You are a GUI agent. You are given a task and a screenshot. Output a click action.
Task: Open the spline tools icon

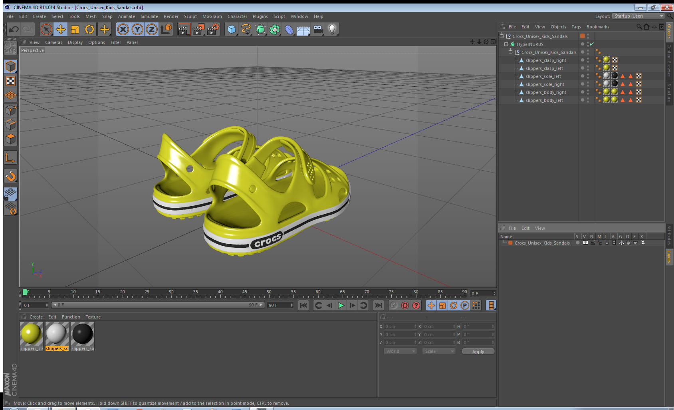[x=246, y=29]
